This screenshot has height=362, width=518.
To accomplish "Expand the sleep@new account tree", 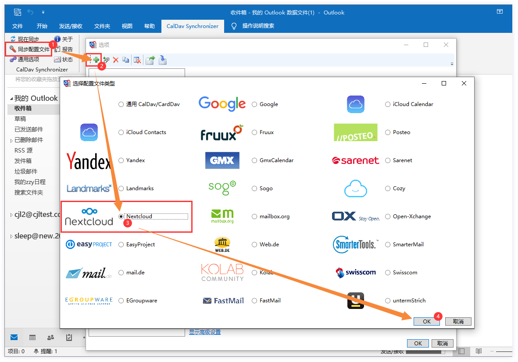I will tap(11, 236).
